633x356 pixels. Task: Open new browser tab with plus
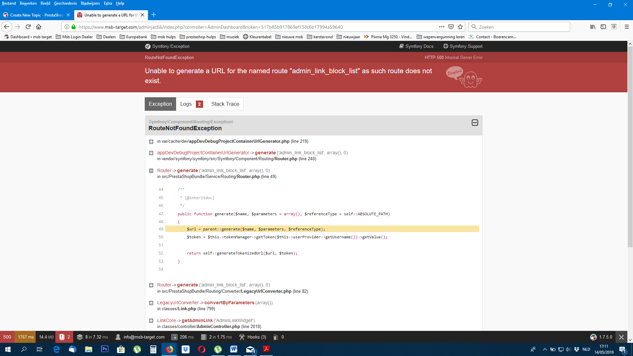tap(154, 15)
